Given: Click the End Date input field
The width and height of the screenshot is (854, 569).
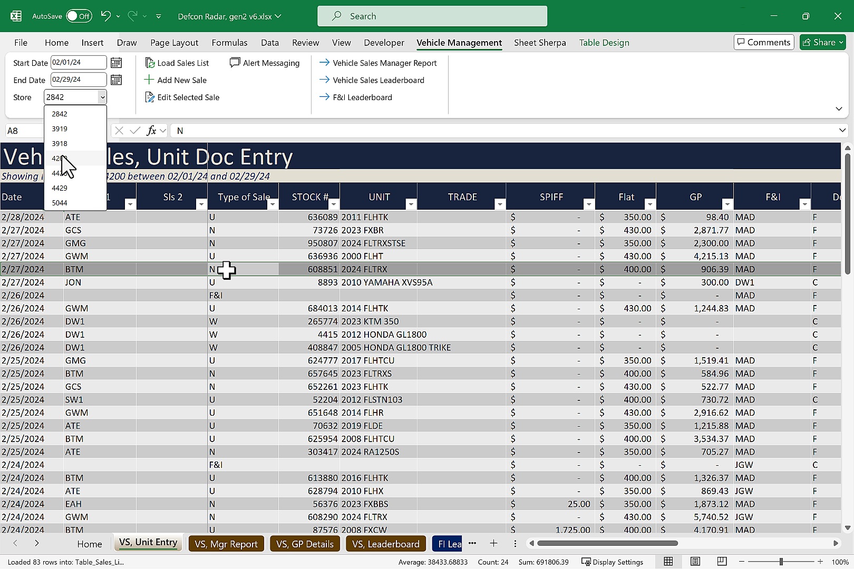Looking at the screenshot, I should point(78,80).
